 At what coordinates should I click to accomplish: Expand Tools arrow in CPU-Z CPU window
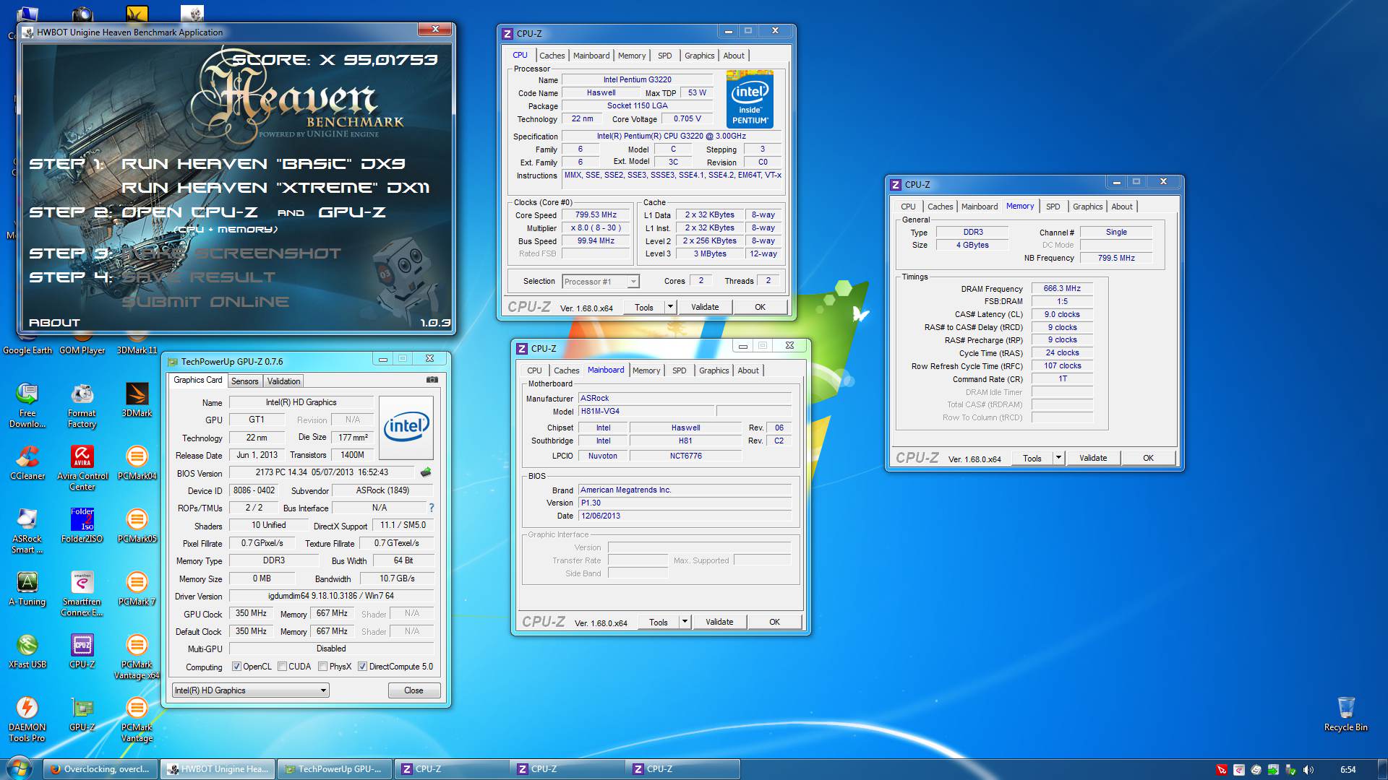pos(670,307)
